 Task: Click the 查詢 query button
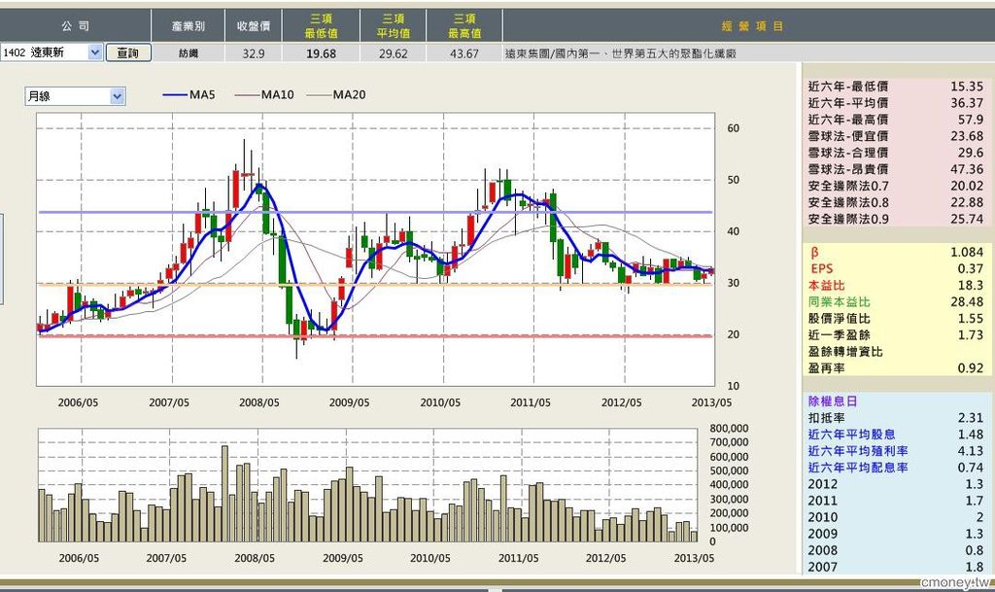click(128, 52)
